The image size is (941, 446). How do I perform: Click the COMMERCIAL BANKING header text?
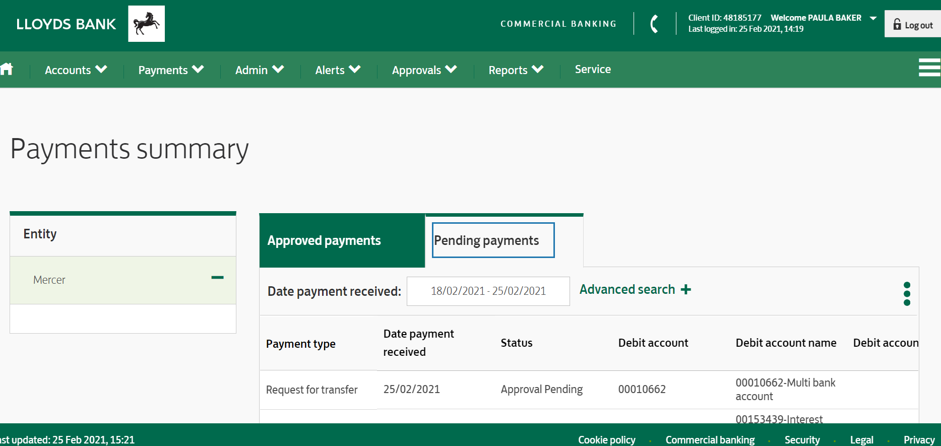[558, 24]
